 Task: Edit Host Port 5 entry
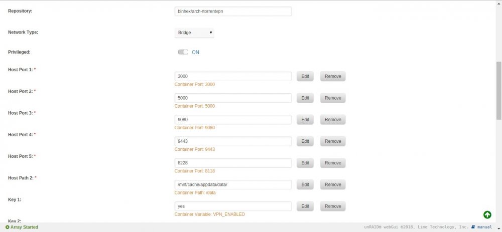(305, 163)
